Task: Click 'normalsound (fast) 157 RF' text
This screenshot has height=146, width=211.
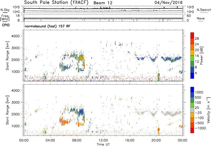Action: [47, 26]
